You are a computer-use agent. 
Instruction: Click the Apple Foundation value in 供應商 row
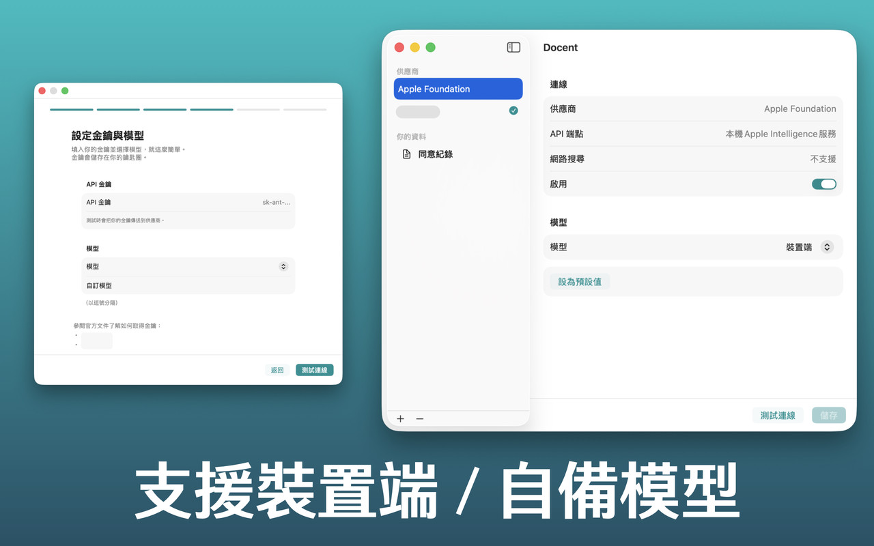[800, 109]
